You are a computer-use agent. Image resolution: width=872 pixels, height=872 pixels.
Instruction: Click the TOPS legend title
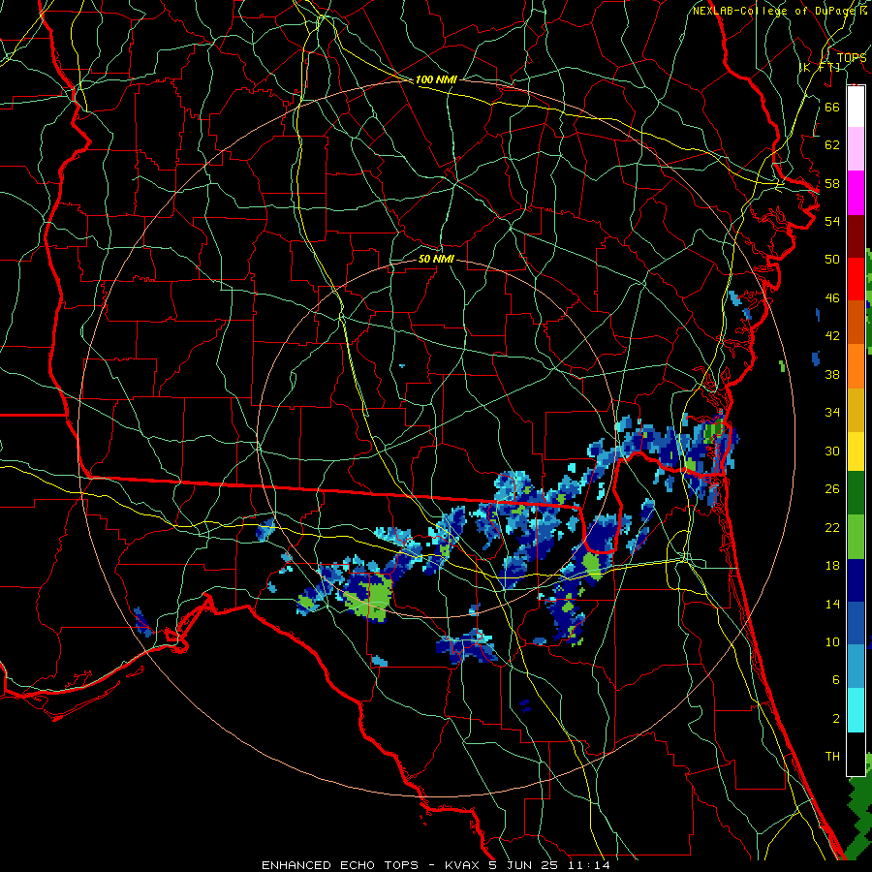tap(851, 58)
